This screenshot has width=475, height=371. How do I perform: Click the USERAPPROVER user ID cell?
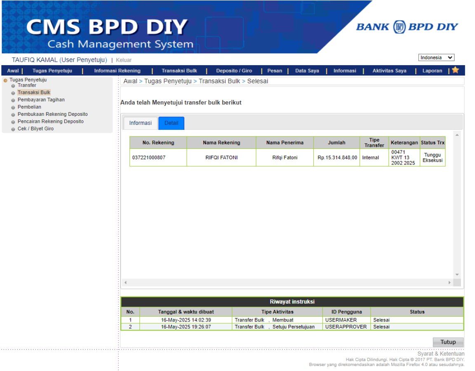click(x=346, y=327)
